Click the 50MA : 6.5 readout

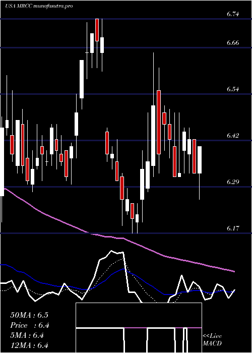[29, 315]
